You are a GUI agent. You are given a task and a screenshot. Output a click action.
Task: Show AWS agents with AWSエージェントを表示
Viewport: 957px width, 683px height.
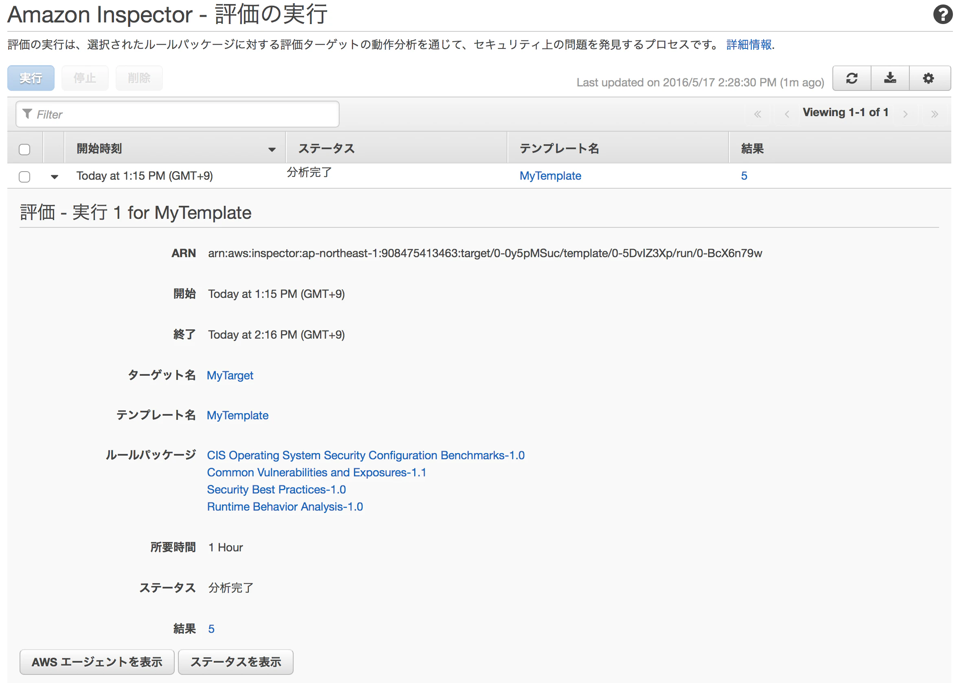coord(97,661)
